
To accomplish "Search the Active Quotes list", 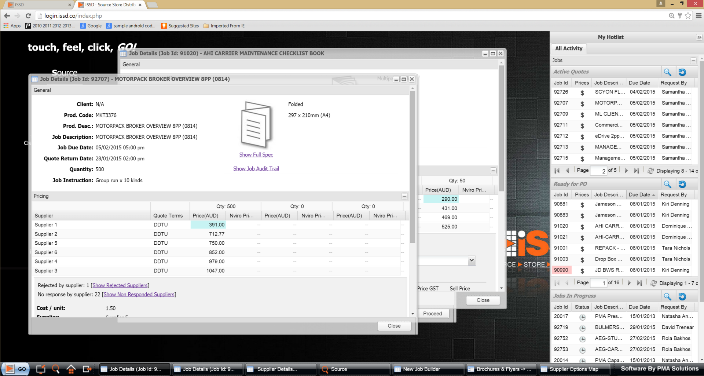I will coord(667,72).
